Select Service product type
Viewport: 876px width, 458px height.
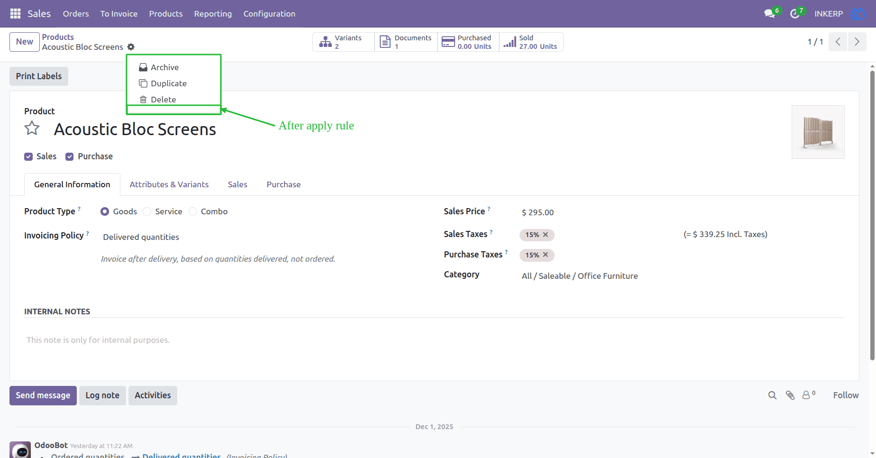tap(147, 211)
